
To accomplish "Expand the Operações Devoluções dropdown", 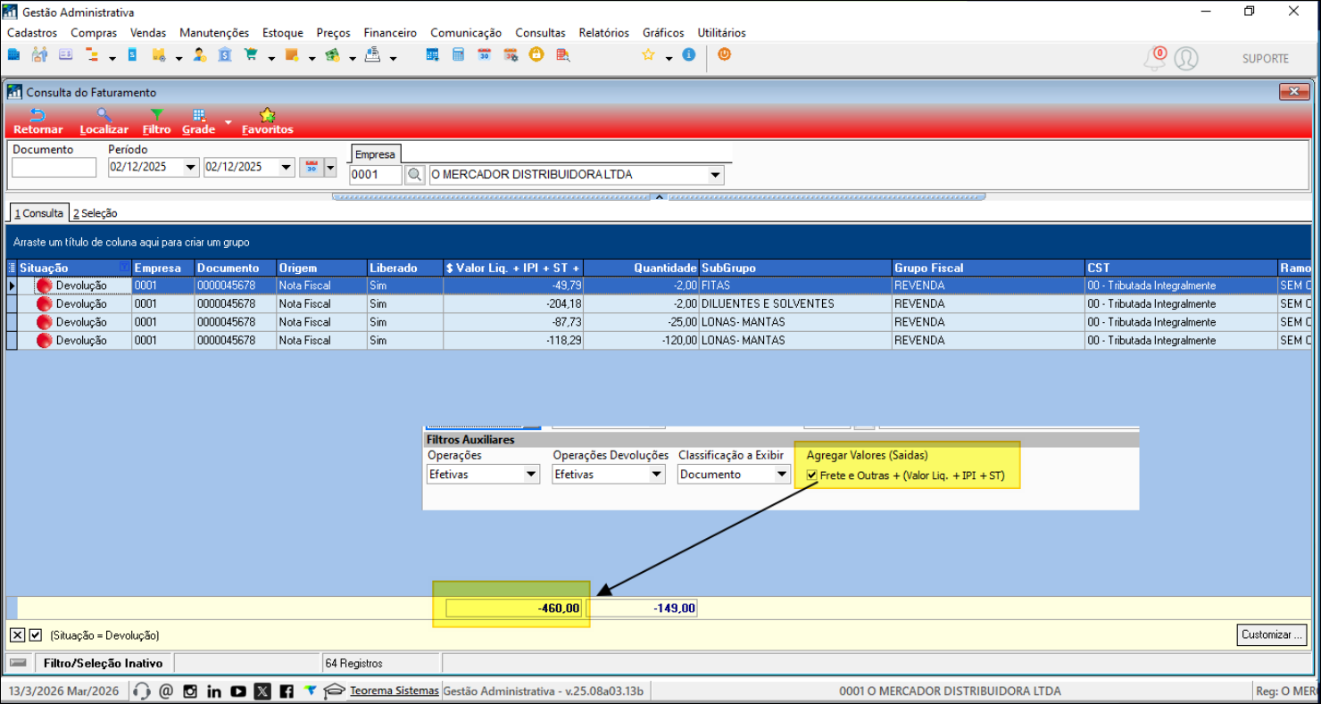I will click(x=656, y=475).
